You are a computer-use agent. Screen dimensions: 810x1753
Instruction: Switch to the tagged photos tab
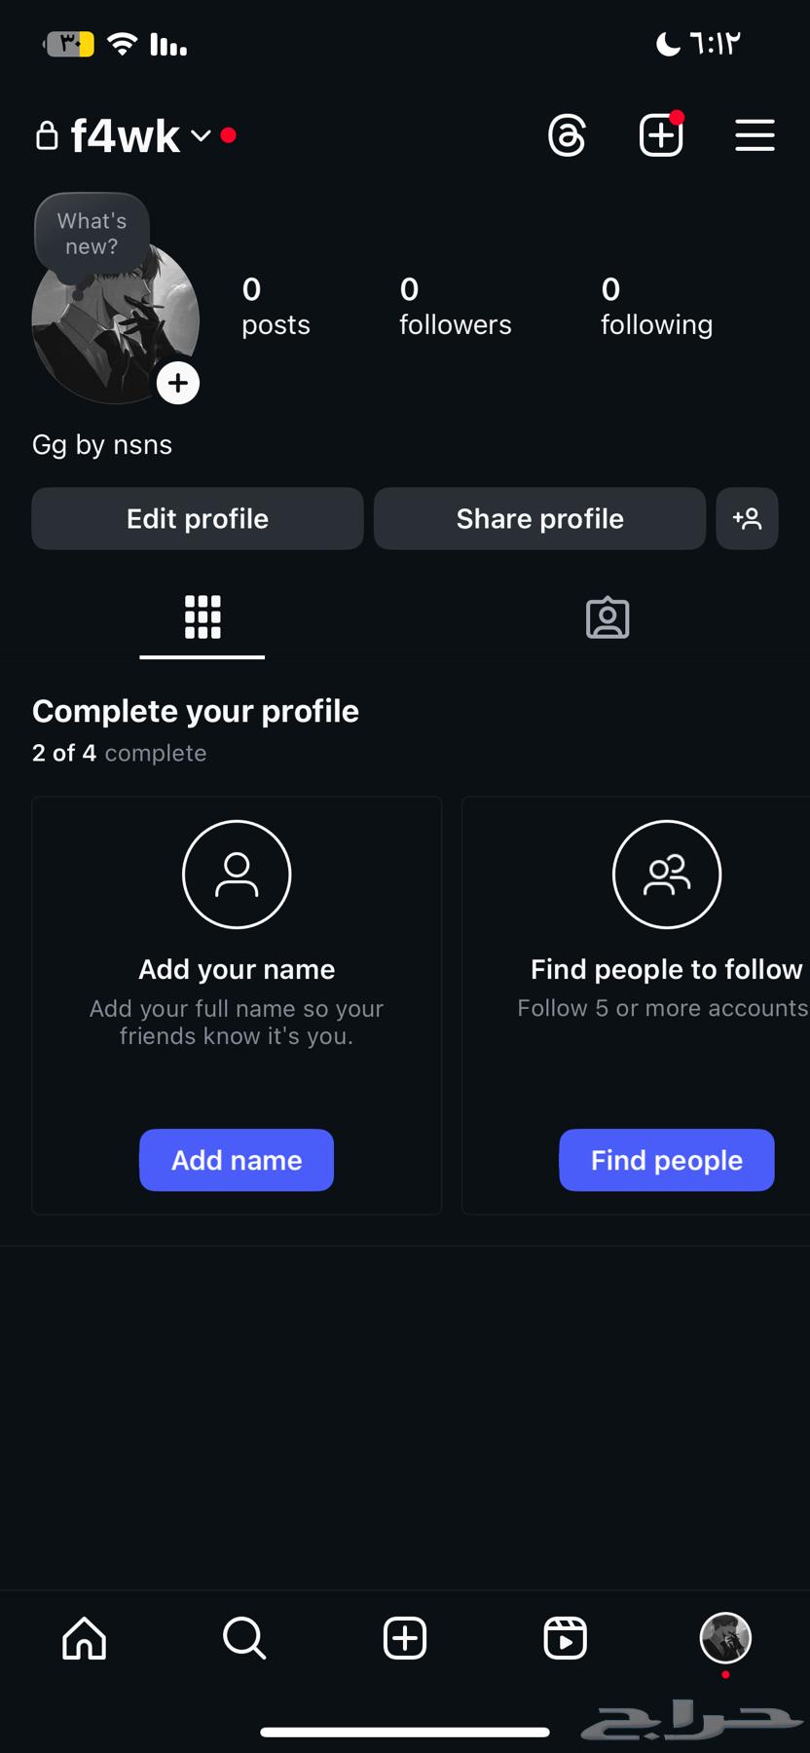click(x=607, y=617)
